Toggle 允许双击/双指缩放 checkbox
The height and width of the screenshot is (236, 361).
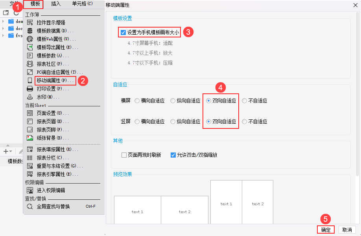point(173,155)
